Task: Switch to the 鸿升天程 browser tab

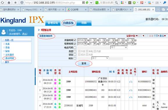Action: [x=54, y=9]
